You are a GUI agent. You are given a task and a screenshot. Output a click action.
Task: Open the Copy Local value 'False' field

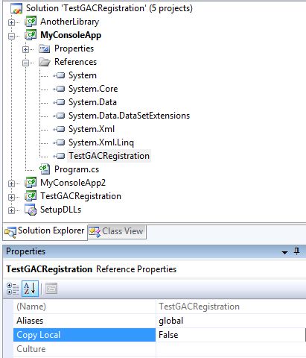click(x=231, y=335)
